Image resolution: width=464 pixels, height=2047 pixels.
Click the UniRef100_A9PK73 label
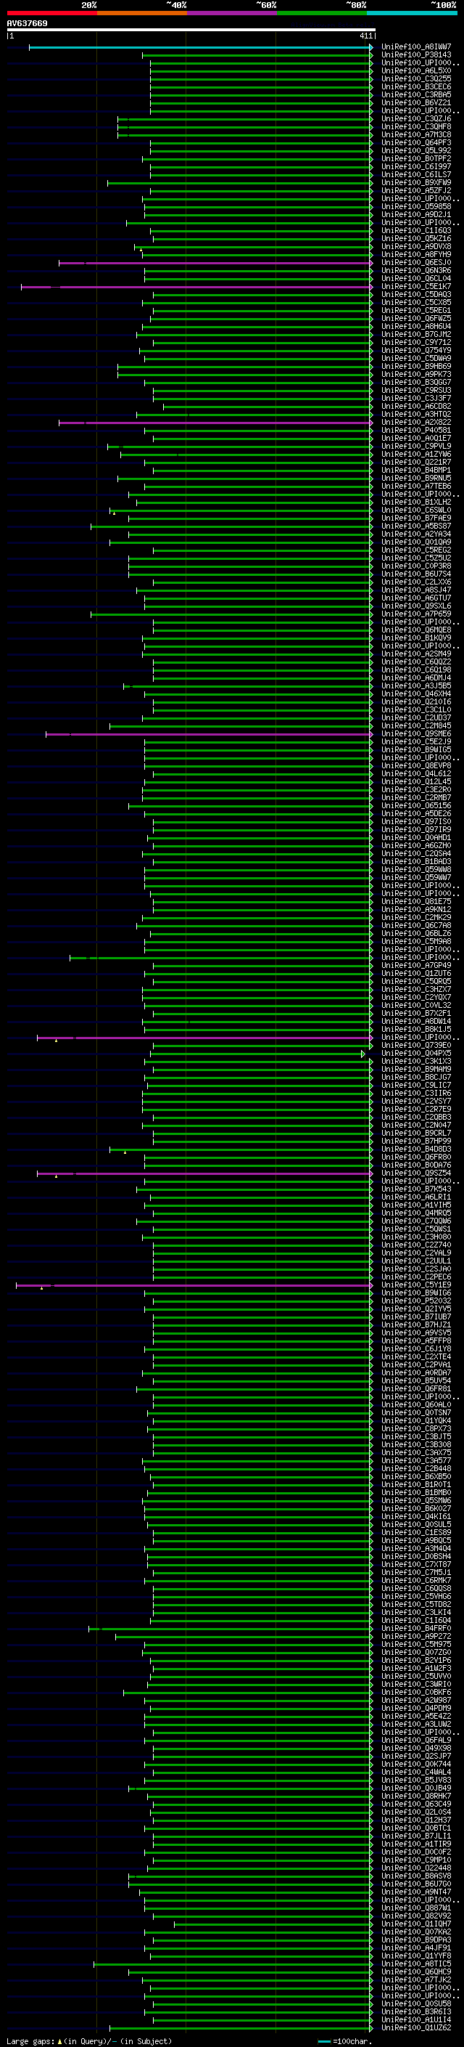tap(416, 375)
